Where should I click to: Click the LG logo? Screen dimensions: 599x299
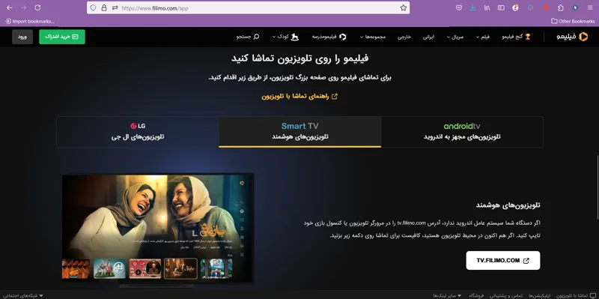[x=138, y=126]
